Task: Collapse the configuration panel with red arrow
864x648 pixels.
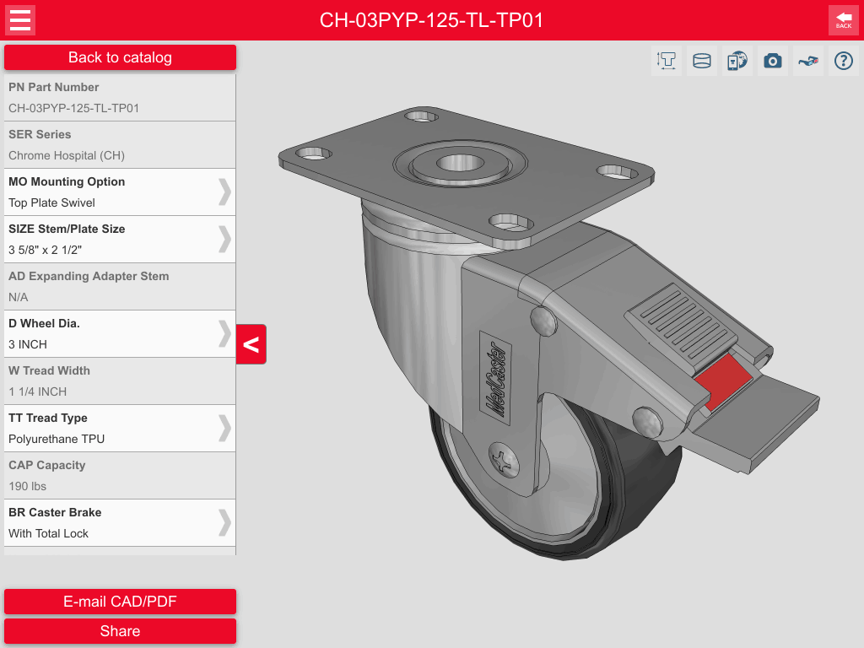Action: [x=251, y=344]
